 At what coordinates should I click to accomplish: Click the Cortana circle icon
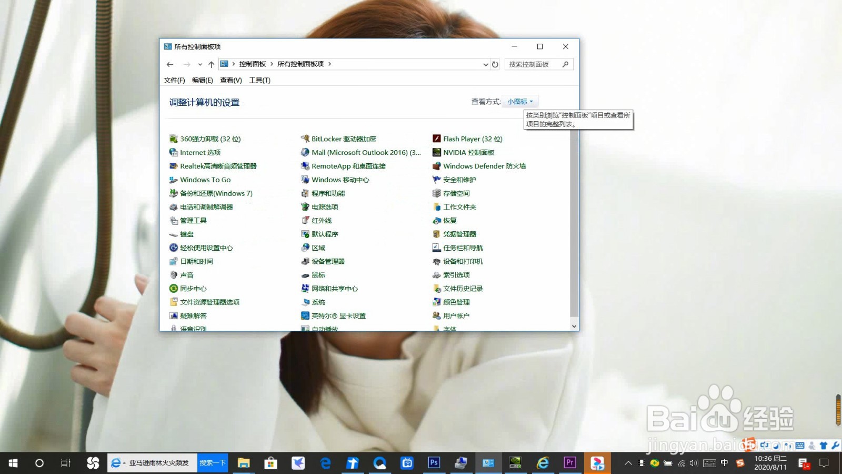pos(39,463)
